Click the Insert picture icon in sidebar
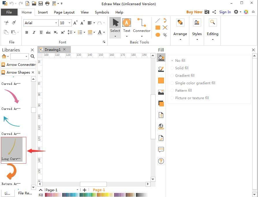 [161, 92]
